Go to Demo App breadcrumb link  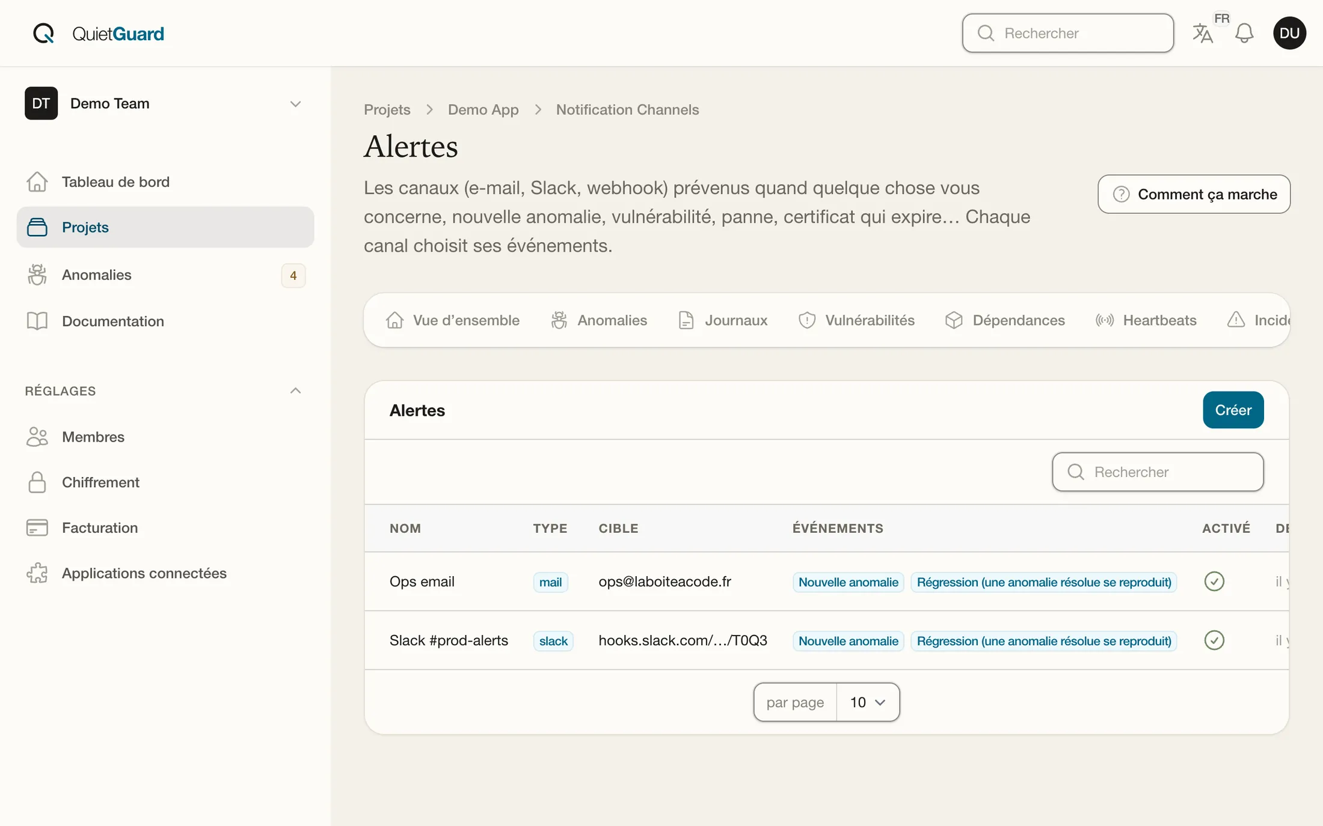tap(483, 109)
